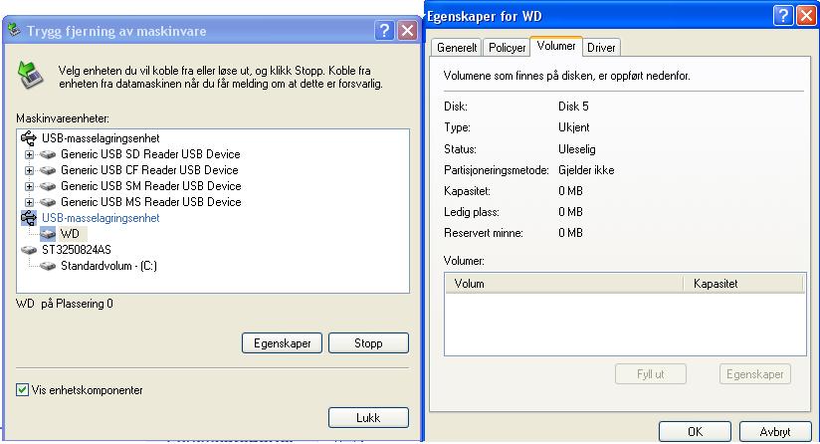The image size is (820, 444).
Task: Expand Generic USB CF Reader node
Action: tap(29, 170)
